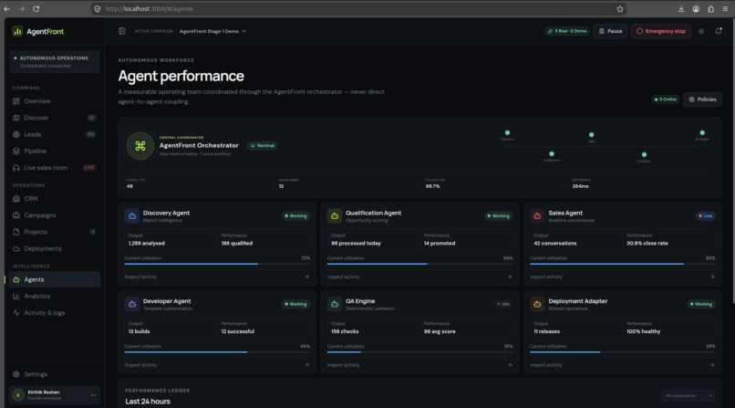
Task: Click the Working badge on Deployment Adapter
Action: pyautogui.click(x=701, y=304)
